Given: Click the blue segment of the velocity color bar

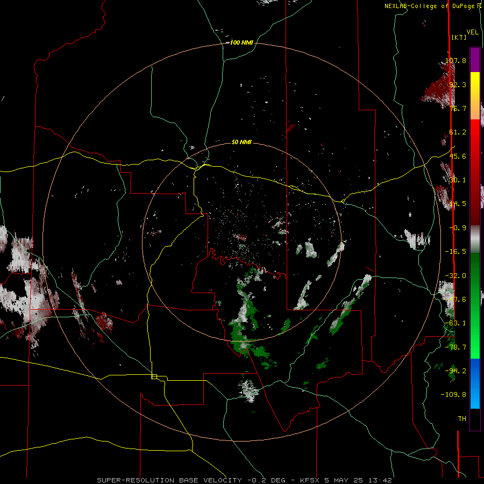Looking at the screenshot, I should (475, 383).
